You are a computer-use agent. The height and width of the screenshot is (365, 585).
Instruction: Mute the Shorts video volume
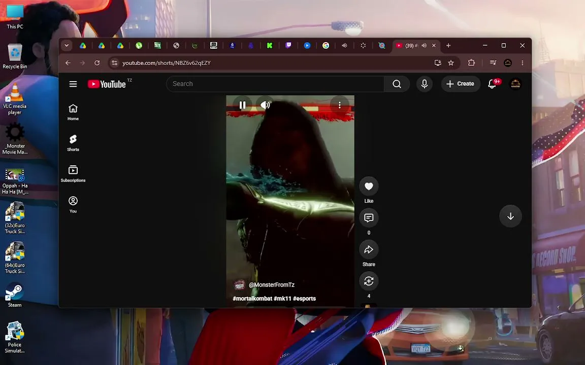[x=265, y=105]
